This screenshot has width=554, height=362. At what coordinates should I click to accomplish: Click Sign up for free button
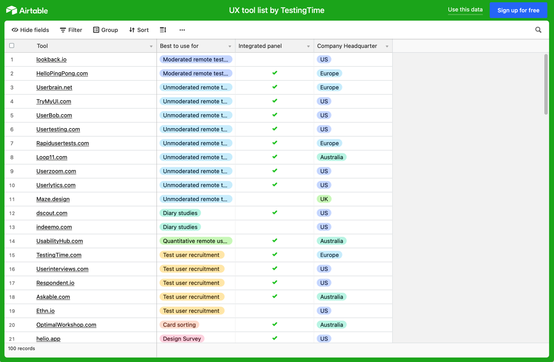(519, 10)
